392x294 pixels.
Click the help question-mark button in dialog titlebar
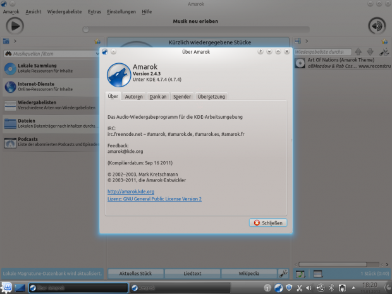point(260,51)
